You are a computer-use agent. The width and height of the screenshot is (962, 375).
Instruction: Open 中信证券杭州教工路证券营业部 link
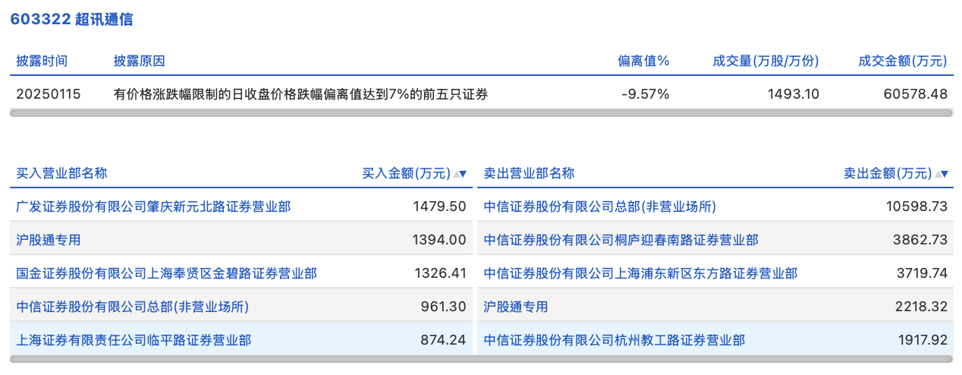coord(615,340)
